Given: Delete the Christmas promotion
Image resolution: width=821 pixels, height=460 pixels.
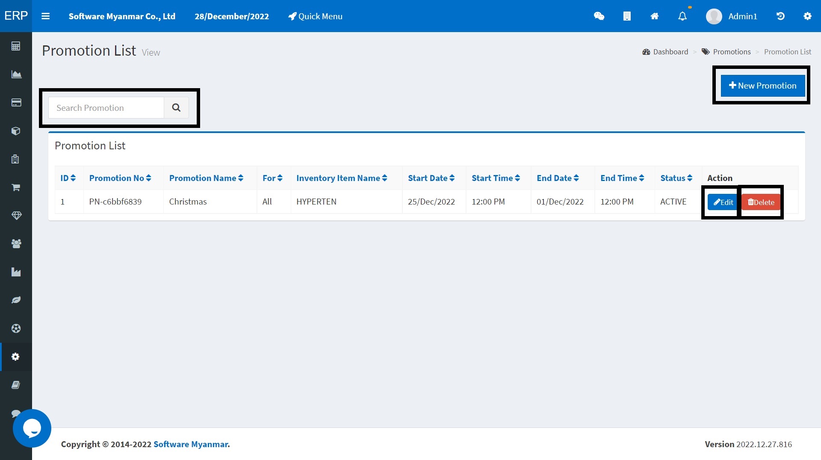Looking at the screenshot, I should click(761, 202).
